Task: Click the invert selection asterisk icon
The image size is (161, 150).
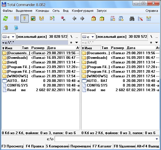Action: coord(63,18)
